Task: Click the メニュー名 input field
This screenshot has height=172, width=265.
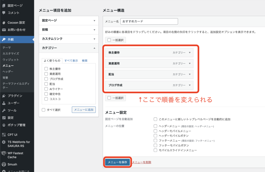Action: pyautogui.click(x=149, y=21)
